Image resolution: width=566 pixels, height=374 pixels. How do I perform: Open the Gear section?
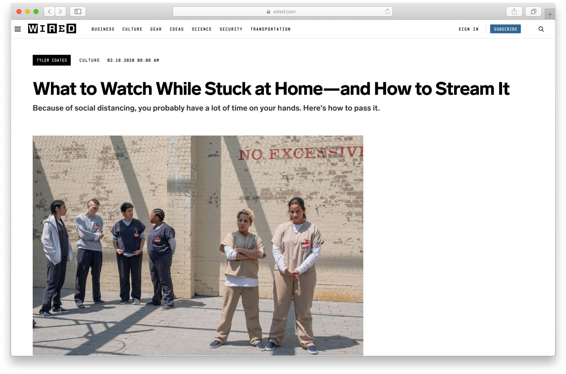point(156,29)
